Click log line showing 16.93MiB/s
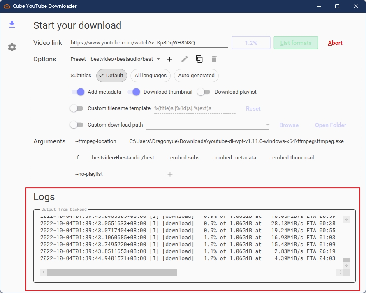The image size is (366, 293). click(x=188, y=238)
